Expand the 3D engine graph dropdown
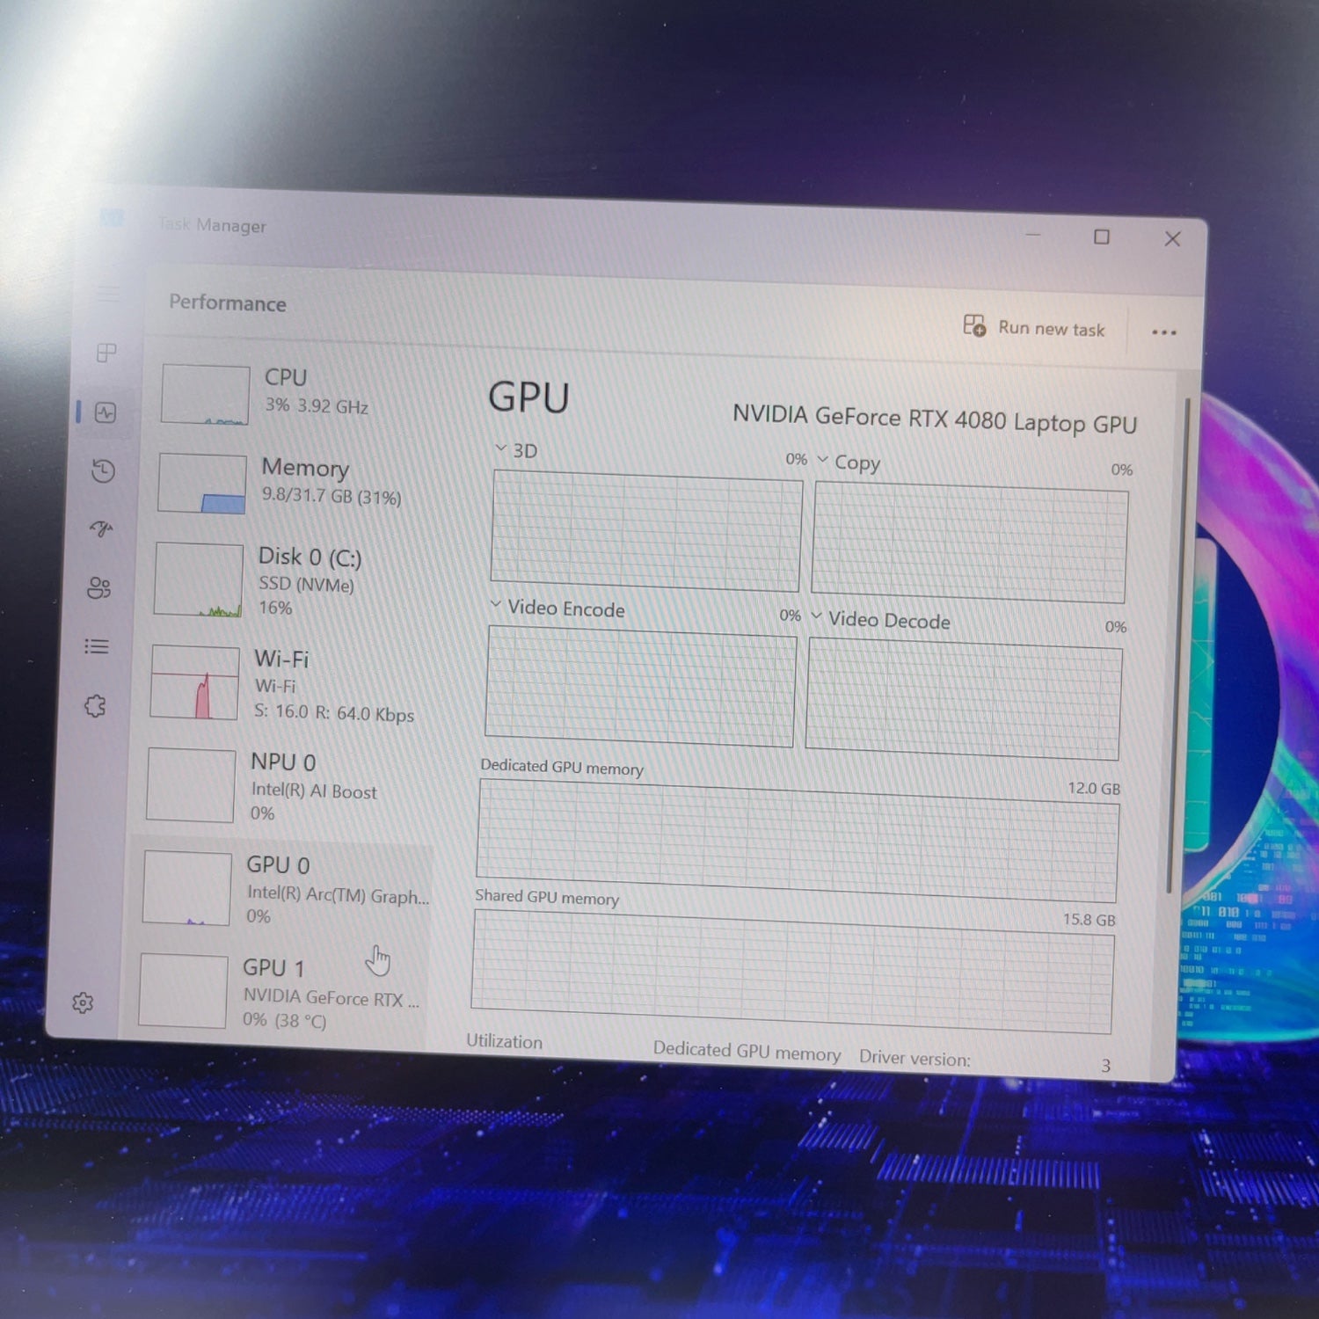The width and height of the screenshot is (1319, 1319). coord(501,448)
